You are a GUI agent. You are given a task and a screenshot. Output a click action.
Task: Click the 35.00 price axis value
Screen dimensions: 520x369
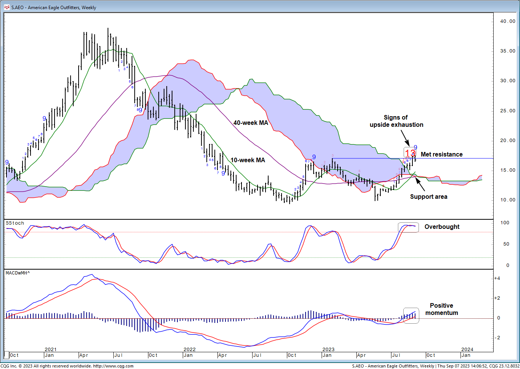click(x=508, y=51)
